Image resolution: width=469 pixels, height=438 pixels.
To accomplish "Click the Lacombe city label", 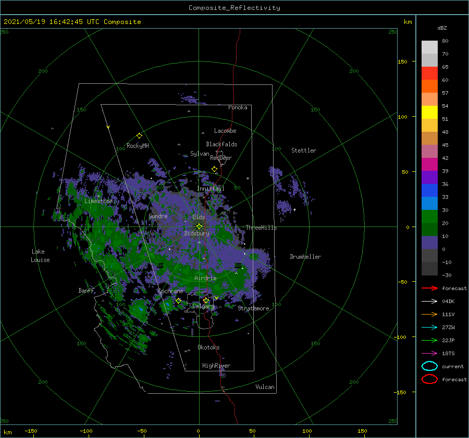I will pyautogui.click(x=225, y=131).
